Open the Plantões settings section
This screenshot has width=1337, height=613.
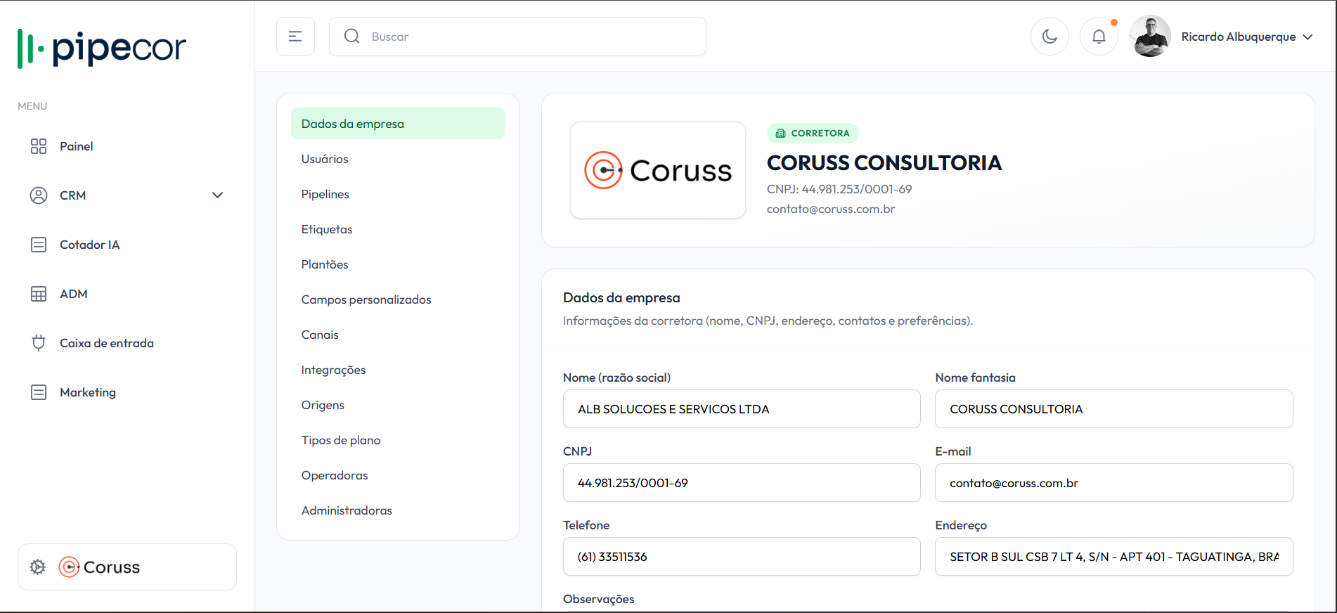398,264
